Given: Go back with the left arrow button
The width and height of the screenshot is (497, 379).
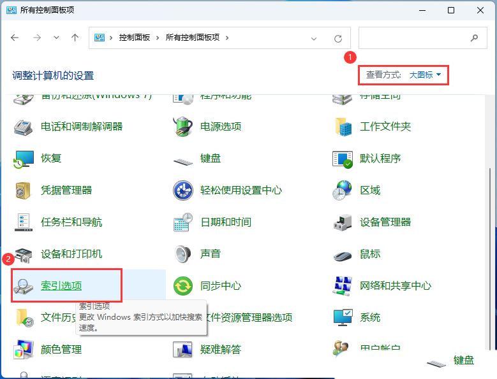Looking at the screenshot, I should pyautogui.click(x=15, y=38).
